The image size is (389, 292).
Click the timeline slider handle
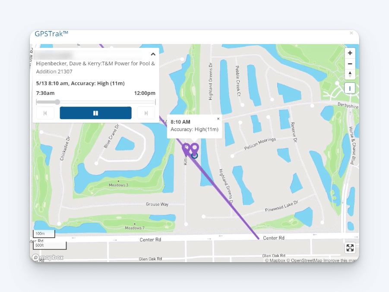pyautogui.click(x=57, y=102)
